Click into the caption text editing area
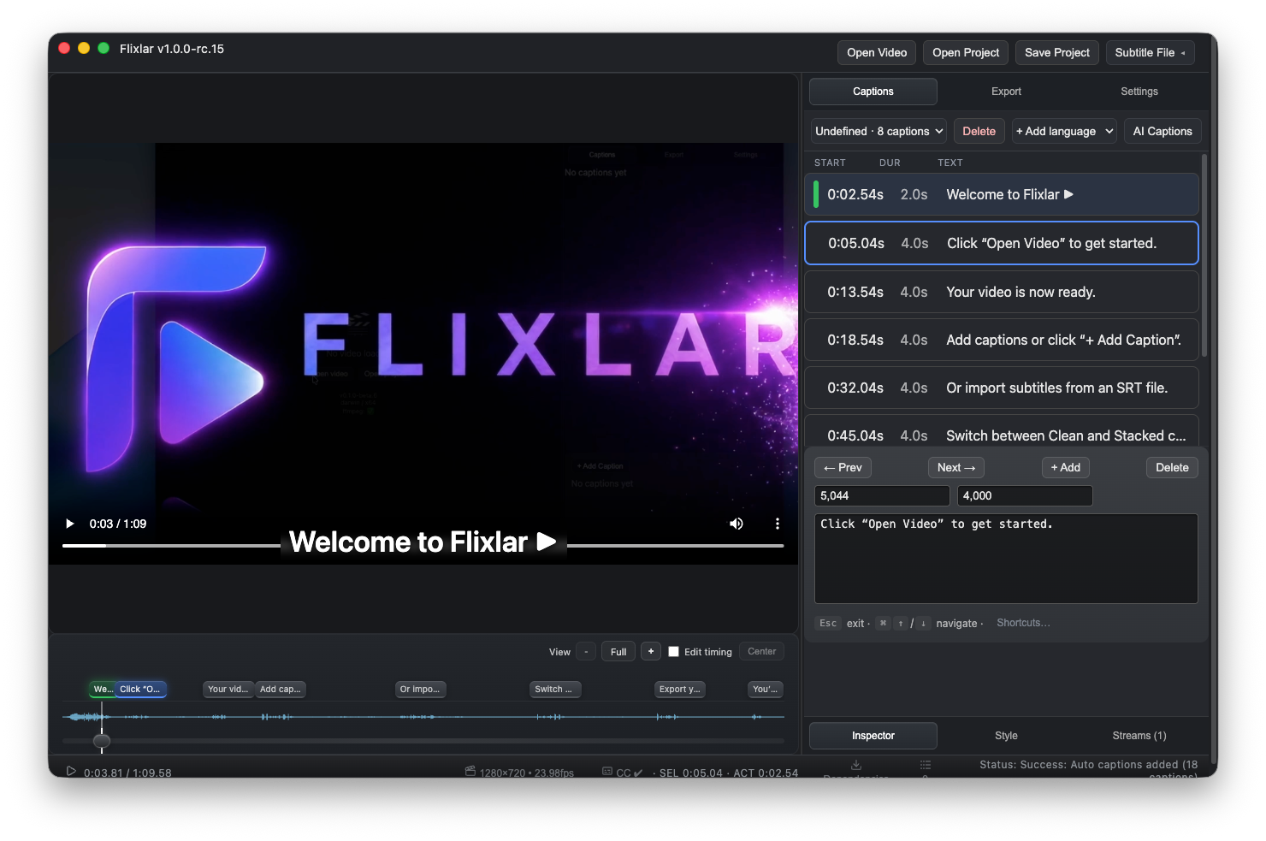The height and width of the screenshot is (841, 1266). 1006,559
